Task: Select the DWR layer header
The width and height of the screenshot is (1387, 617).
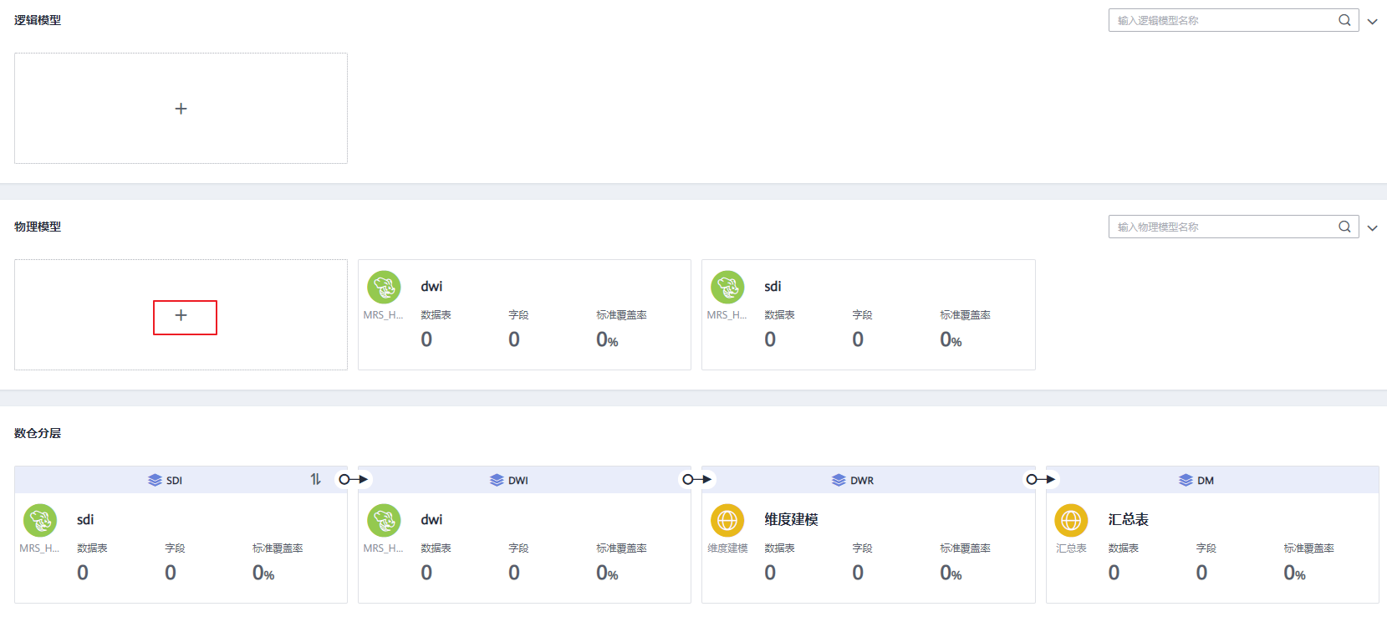Action: click(x=853, y=480)
